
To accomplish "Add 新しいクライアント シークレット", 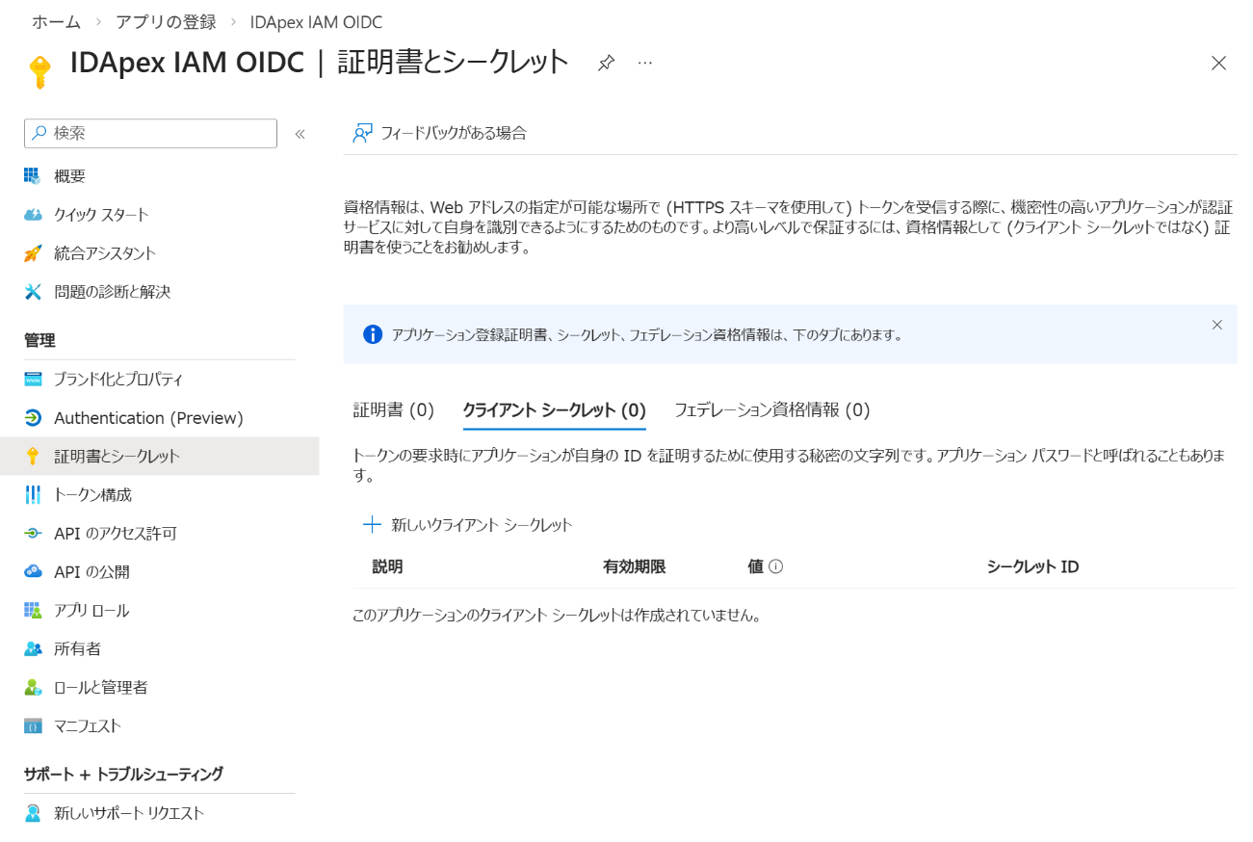I will [x=468, y=525].
